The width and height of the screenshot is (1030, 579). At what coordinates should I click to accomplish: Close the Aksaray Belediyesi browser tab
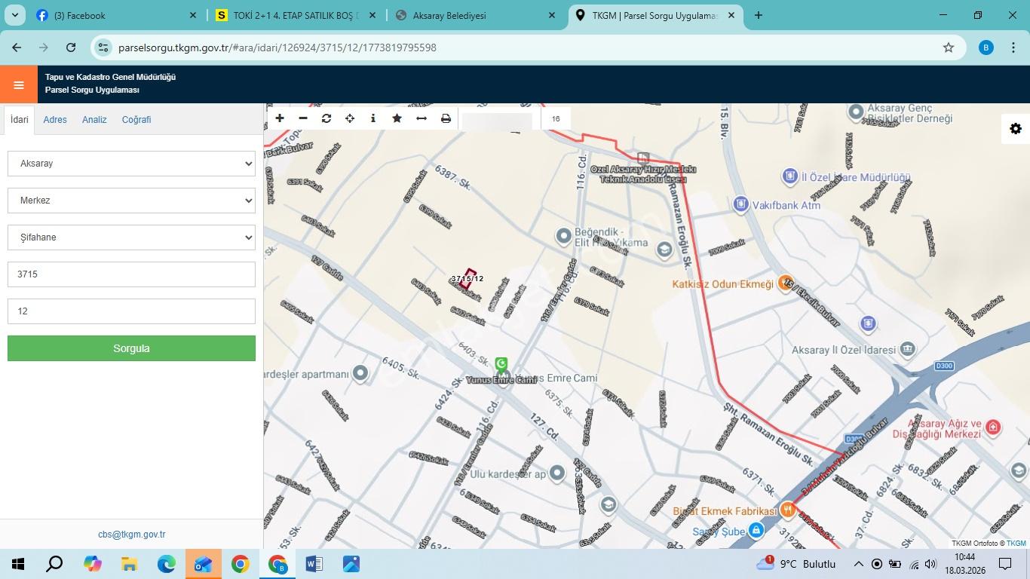(x=552, y=15)
